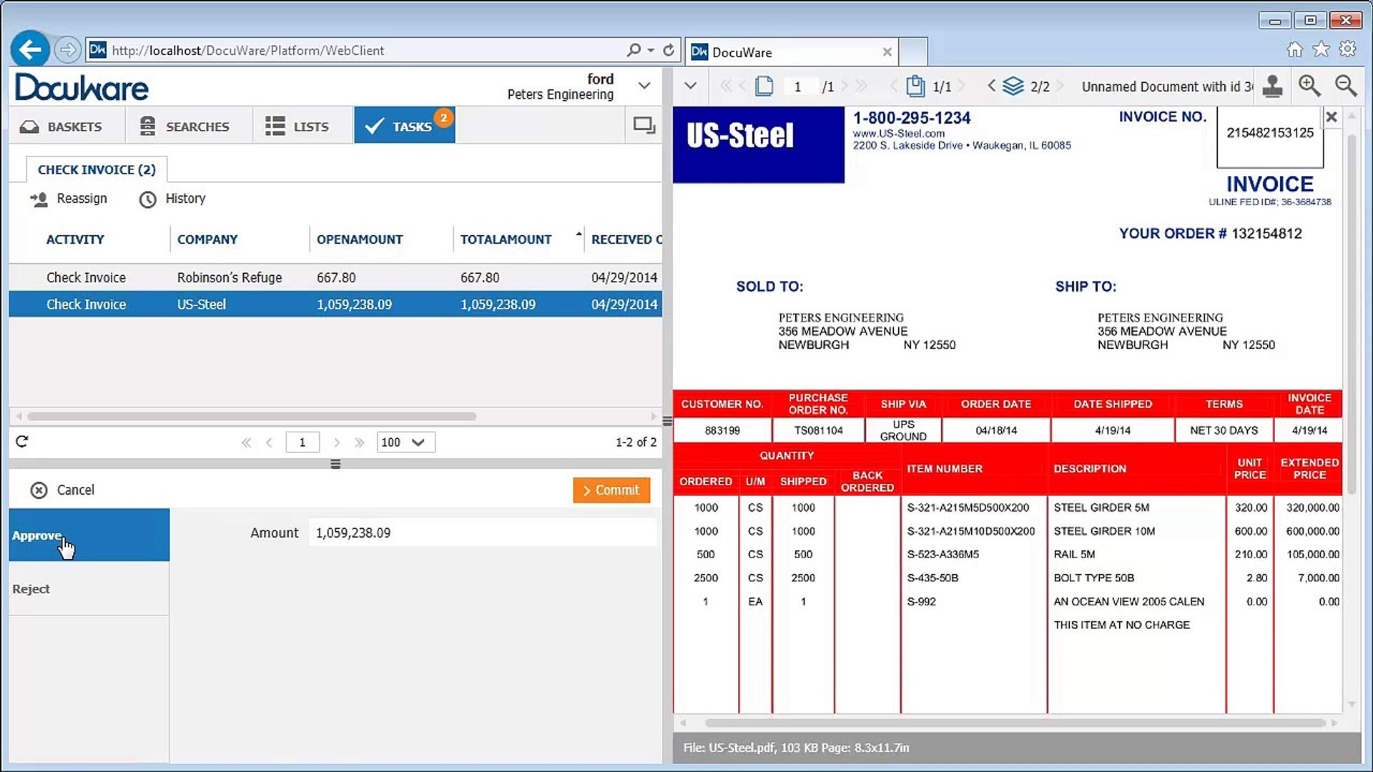
Task: Cancel the current task decision
Action: click(62, 490)
